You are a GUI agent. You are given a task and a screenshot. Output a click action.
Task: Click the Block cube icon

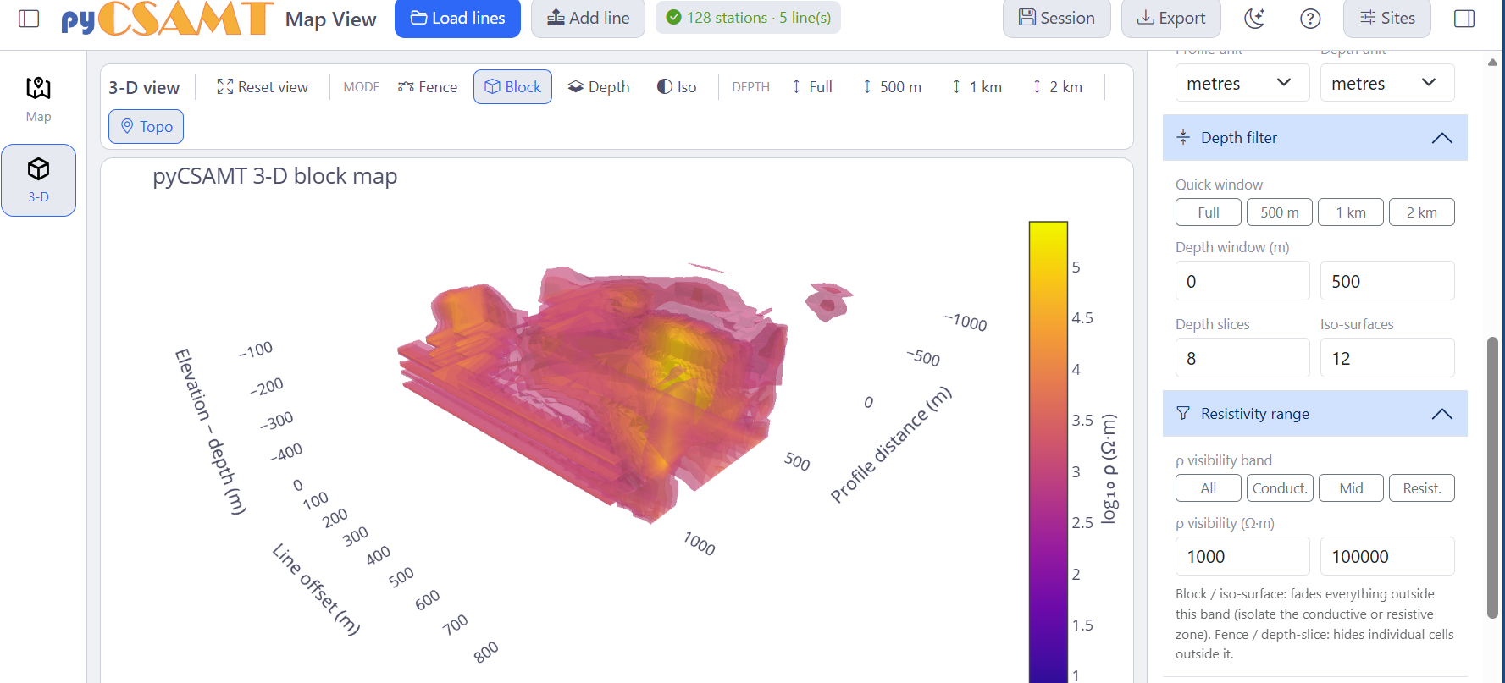pyautogui.click(x=492, y=86)
